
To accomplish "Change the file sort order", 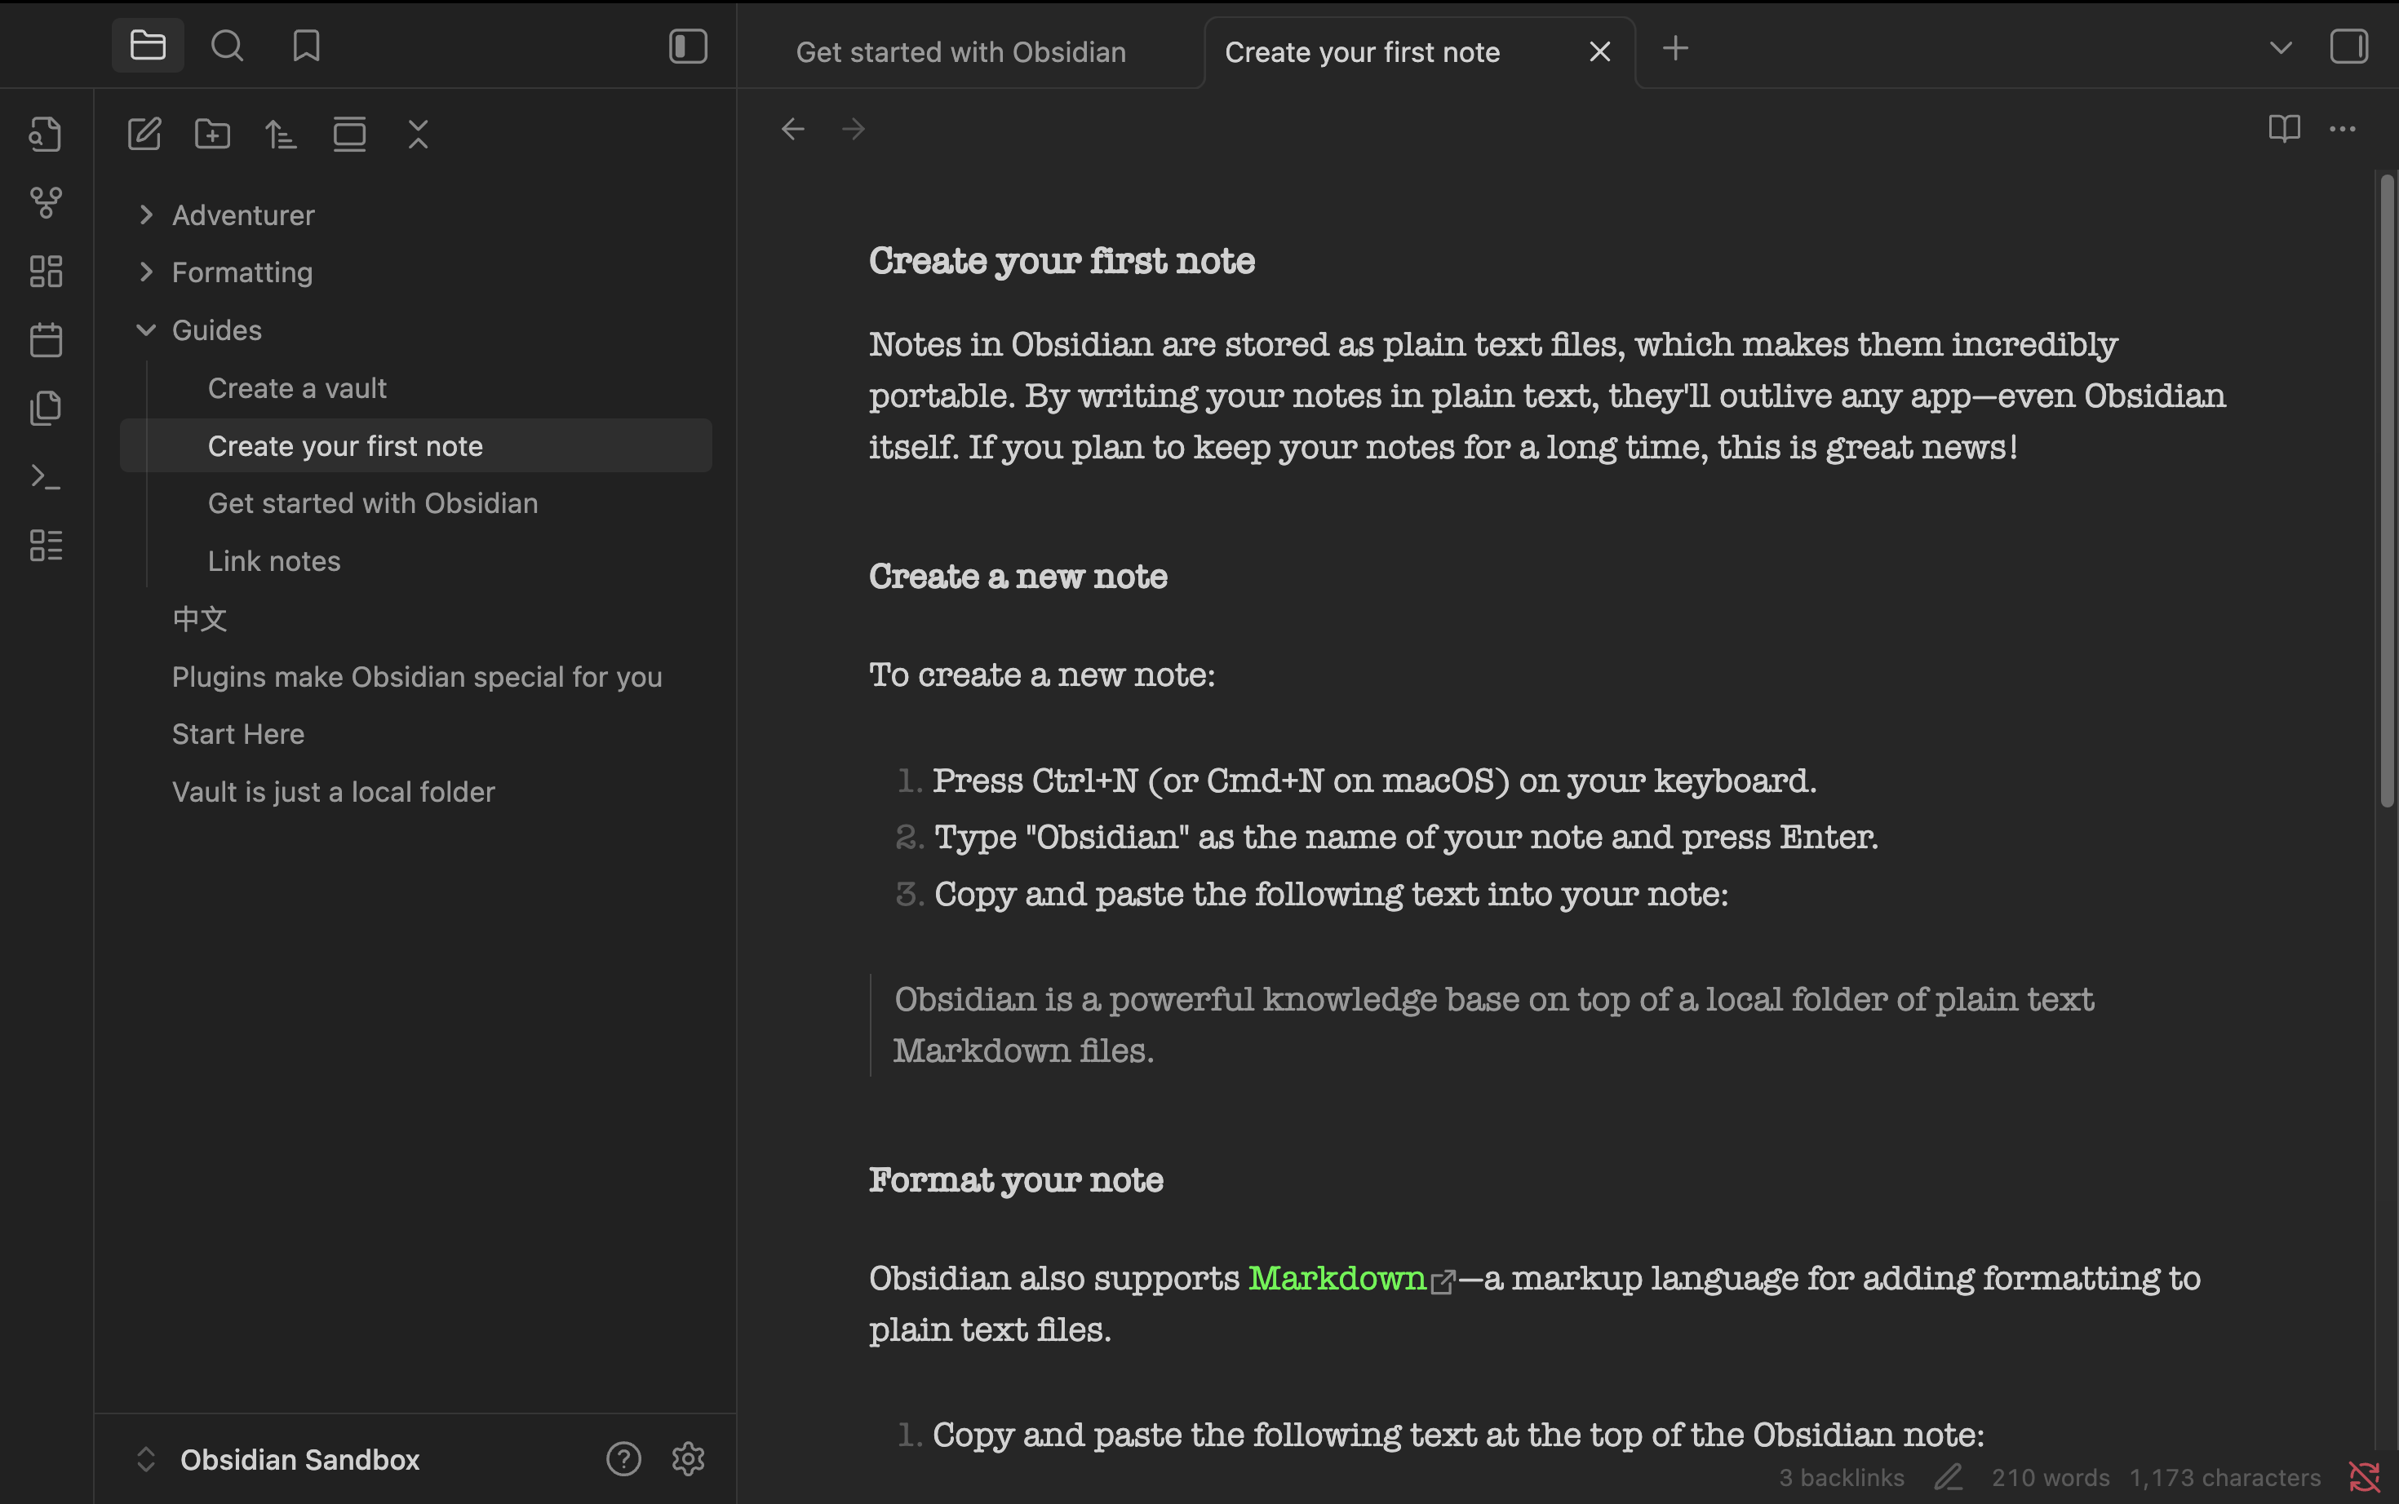I will (281, 133).
